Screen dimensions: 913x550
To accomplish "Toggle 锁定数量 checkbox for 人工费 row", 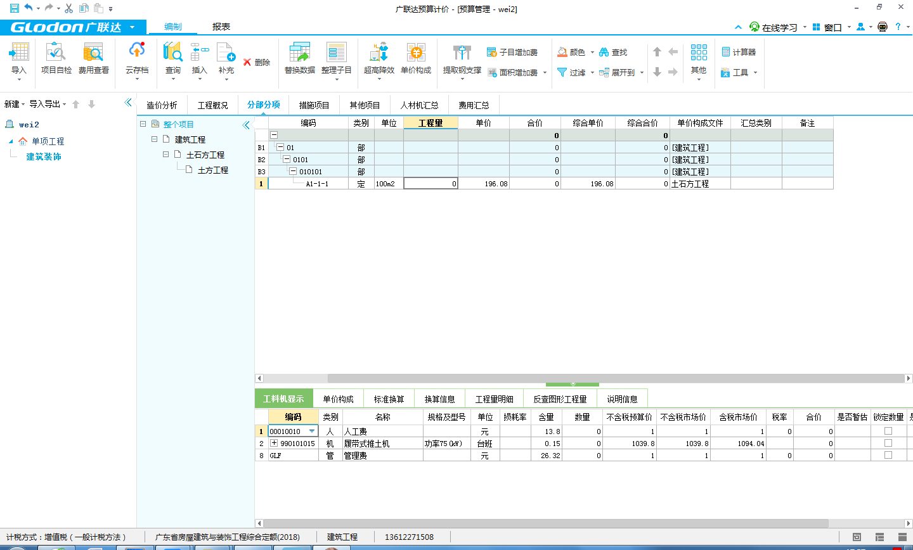I will click(x=888, y=431).
